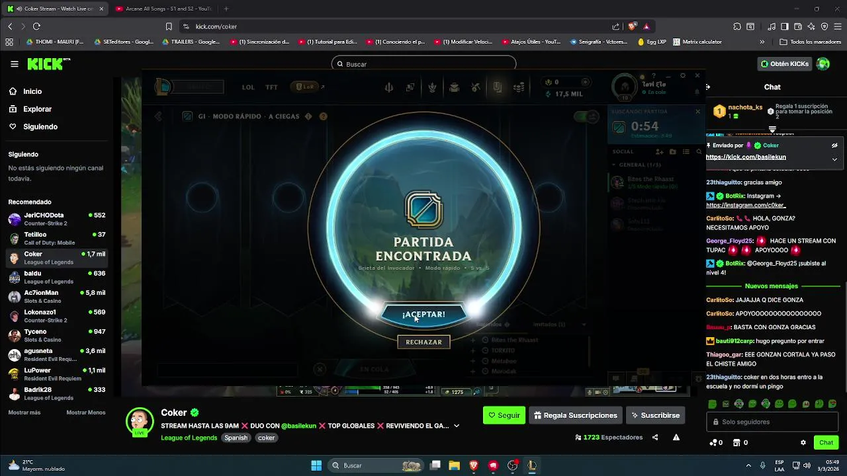This screenshot has height=476, width=847.
Task: Click Suscribirse button
Action: [655, 415]
